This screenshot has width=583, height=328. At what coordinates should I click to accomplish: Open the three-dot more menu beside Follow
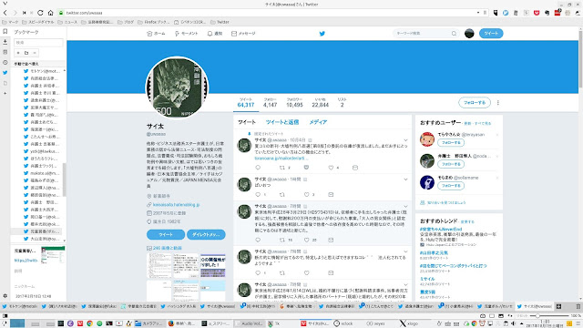coord(498,103)
